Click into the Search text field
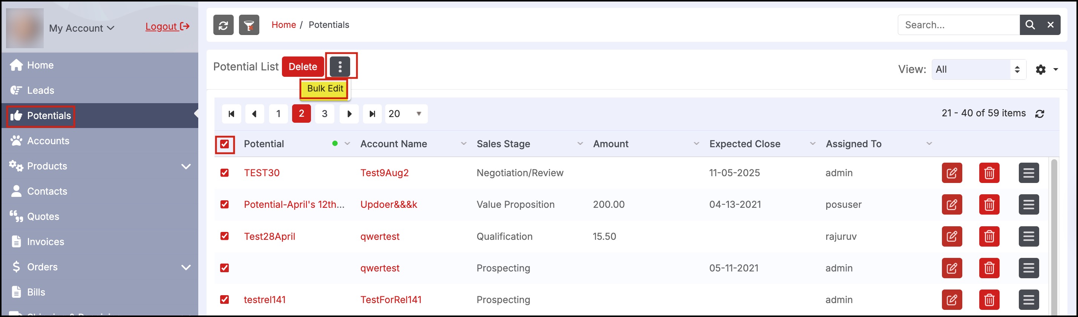 click(958, 25)
